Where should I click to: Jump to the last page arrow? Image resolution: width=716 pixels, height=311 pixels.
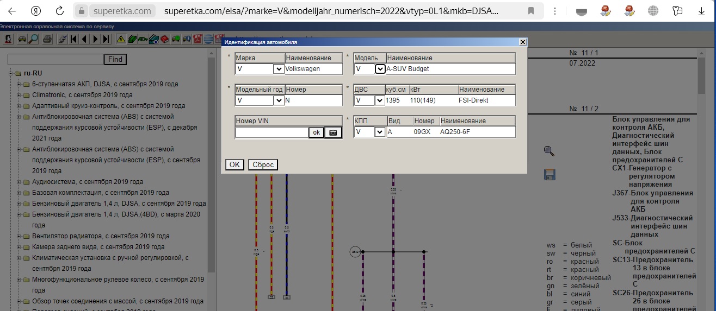pyautogui.click(x=106, y=39)
